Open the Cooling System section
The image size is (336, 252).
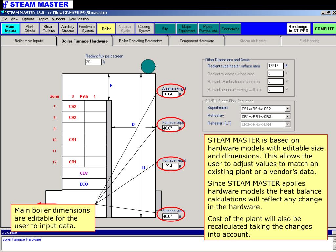tap(144, 29)
